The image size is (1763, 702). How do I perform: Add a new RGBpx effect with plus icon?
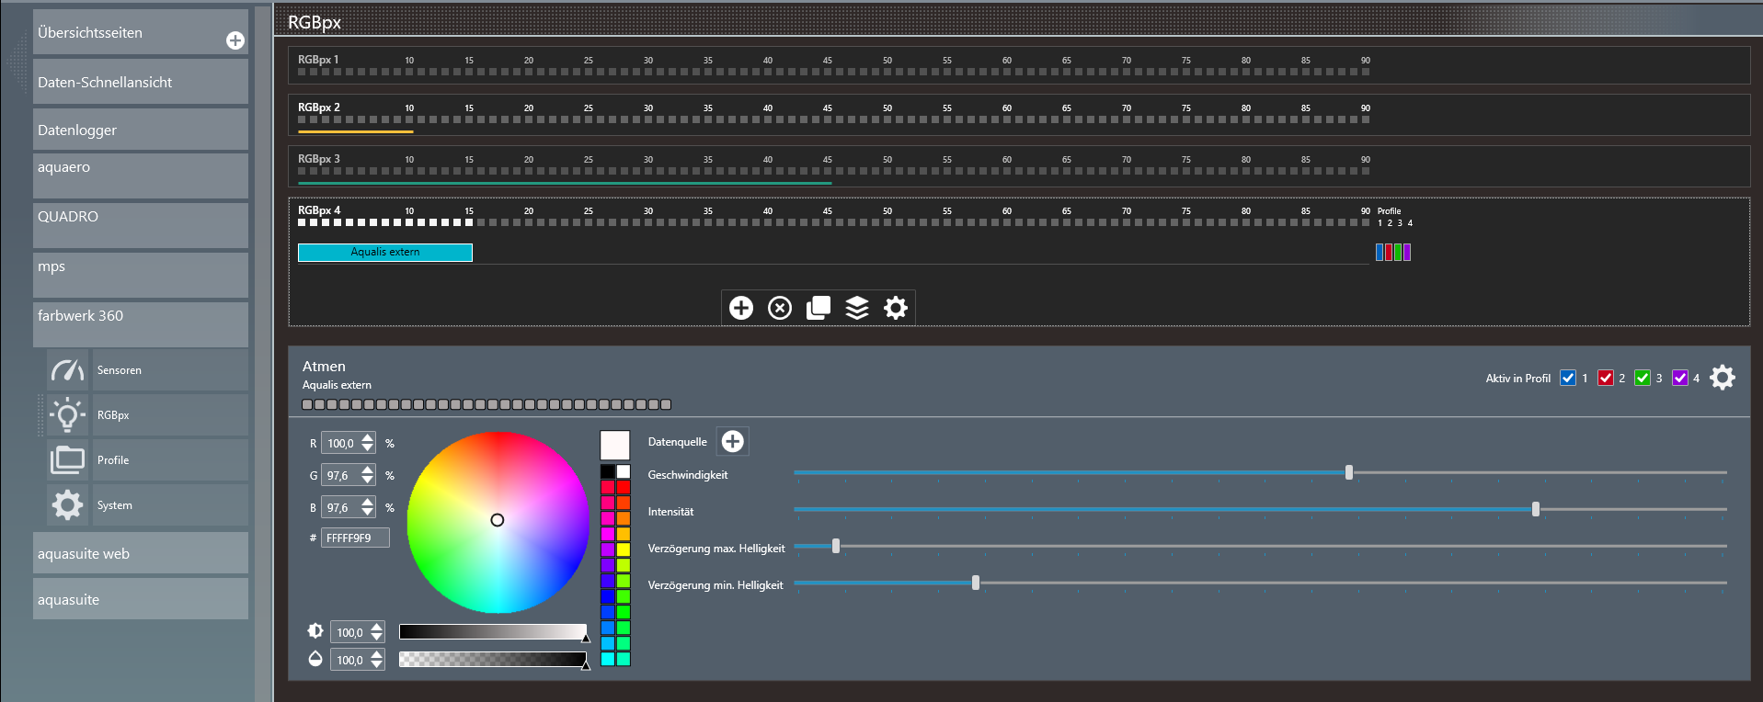point(741,308)
